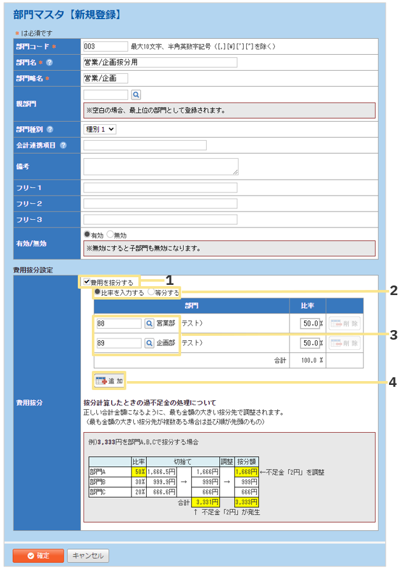Click the 備考 text area

pos(161,166)
